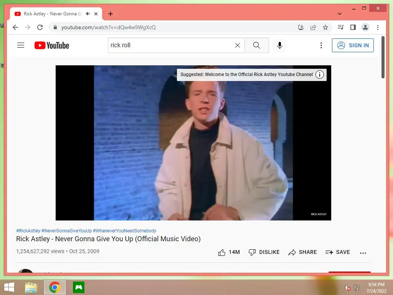The height and width of the screenshot is (295, 393).
Task: Click the magnifying glass search button
Action: (257, 45)
